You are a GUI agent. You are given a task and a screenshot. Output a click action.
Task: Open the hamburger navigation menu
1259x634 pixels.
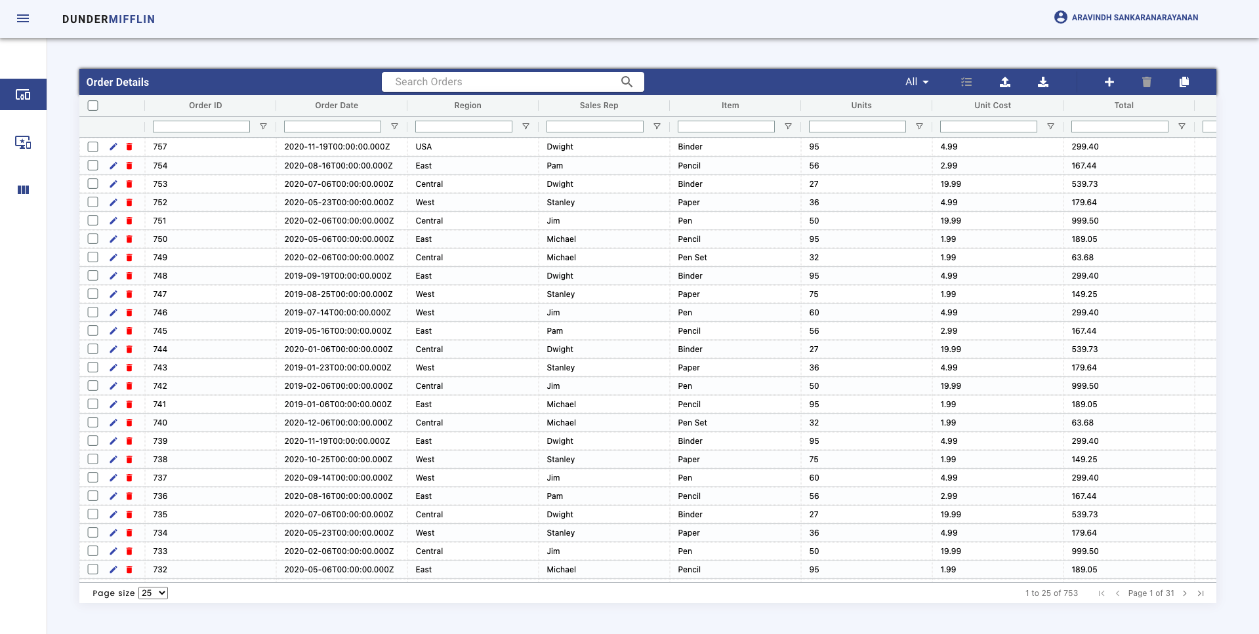23,18
